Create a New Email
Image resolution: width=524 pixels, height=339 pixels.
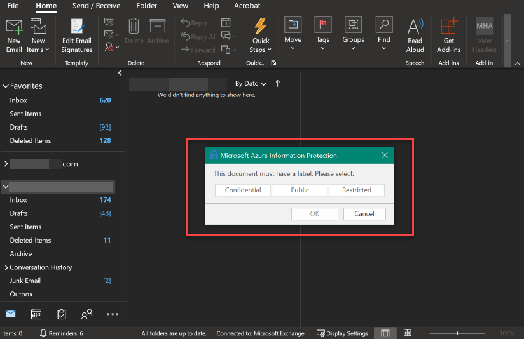click(14, 36)
